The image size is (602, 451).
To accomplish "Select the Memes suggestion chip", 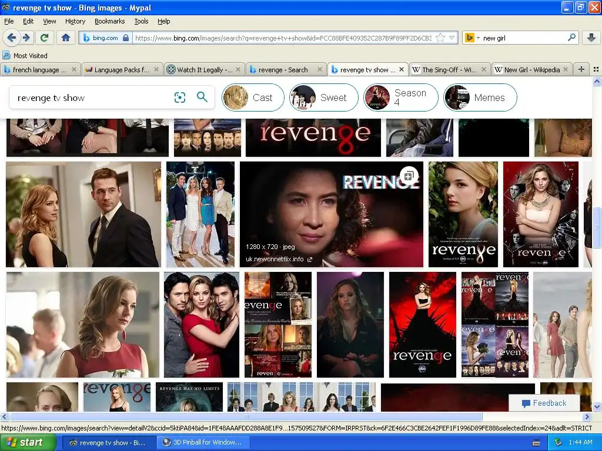I will pyautogui.click(x=480, y=97).
